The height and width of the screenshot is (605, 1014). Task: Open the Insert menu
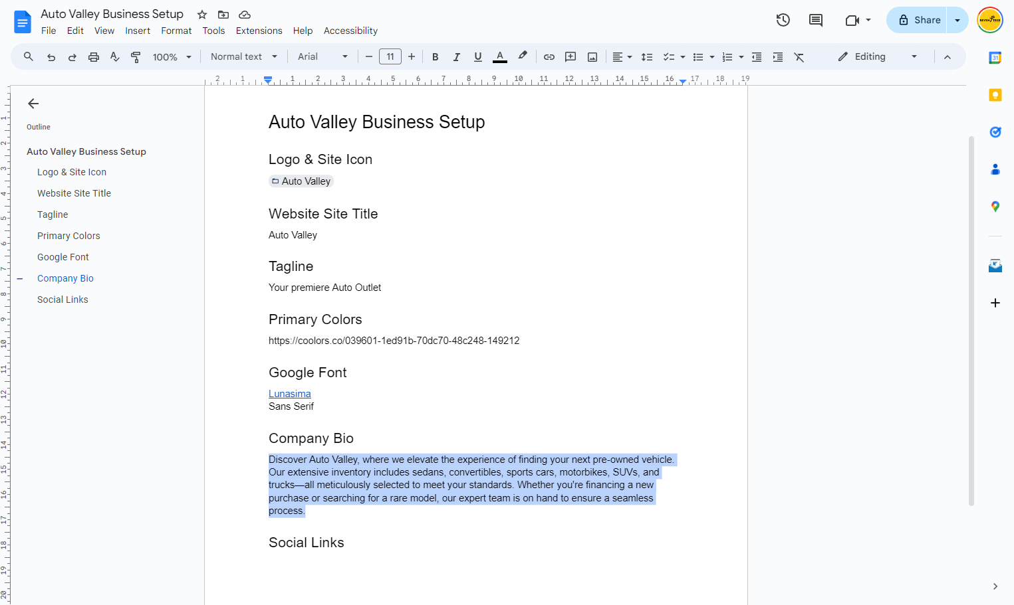[138, 31]
